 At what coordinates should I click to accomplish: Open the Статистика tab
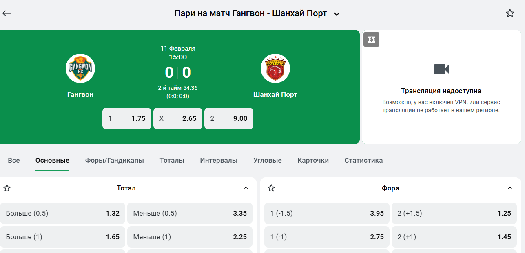pyautogui.click(x=363, y=160)
